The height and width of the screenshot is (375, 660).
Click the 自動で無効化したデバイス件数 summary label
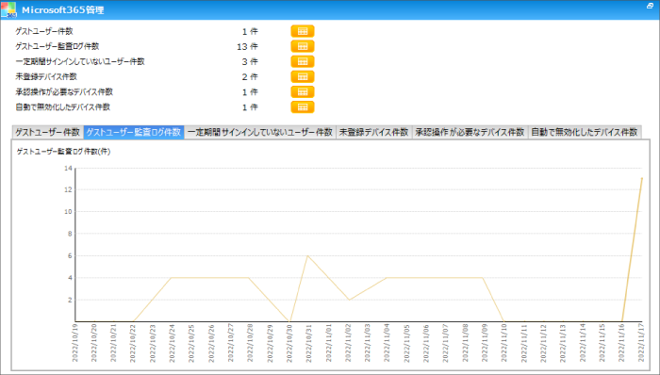(63, 106)
